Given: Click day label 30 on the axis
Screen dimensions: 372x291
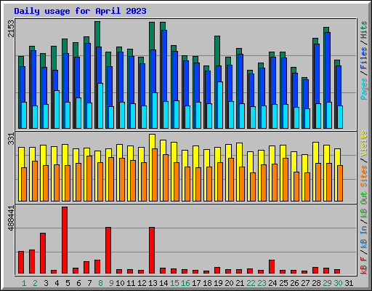Looking at the screenshot, I should click(338, 283).
